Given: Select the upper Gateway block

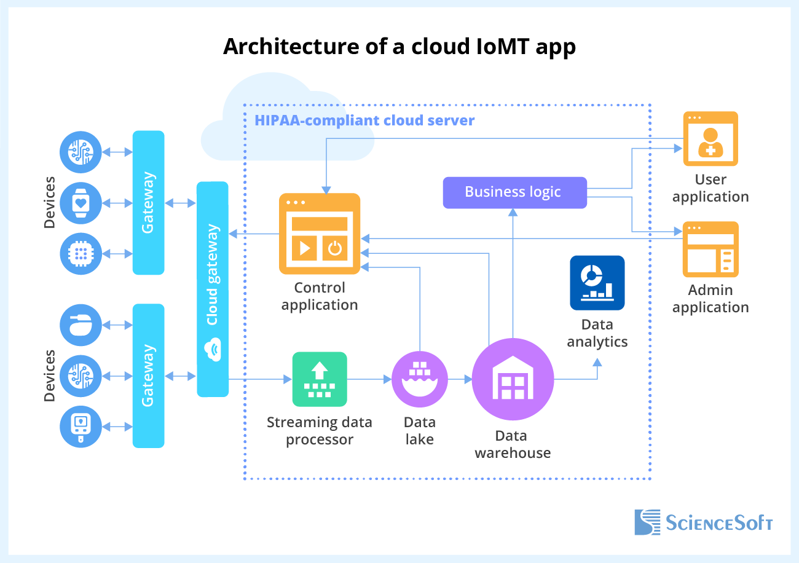Looking at the screenshot, I should [x=148, y=203].
